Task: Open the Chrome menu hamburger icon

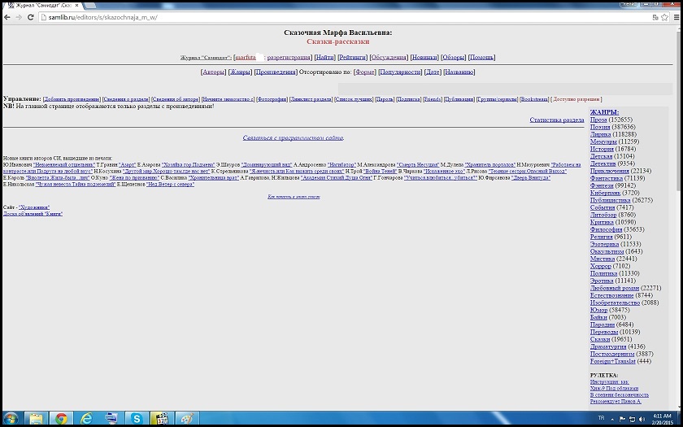Action: [x=676, y=16]
